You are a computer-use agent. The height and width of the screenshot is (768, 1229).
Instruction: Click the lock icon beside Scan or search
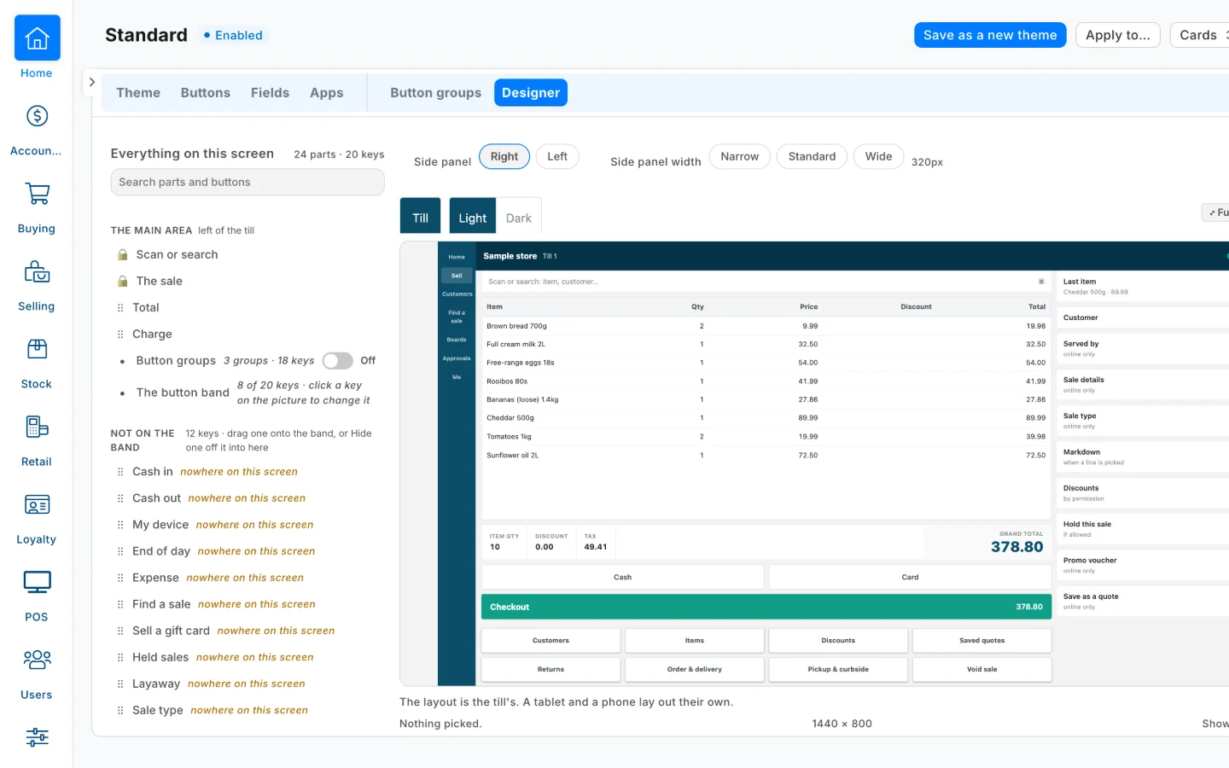click(x=123, y=255)
